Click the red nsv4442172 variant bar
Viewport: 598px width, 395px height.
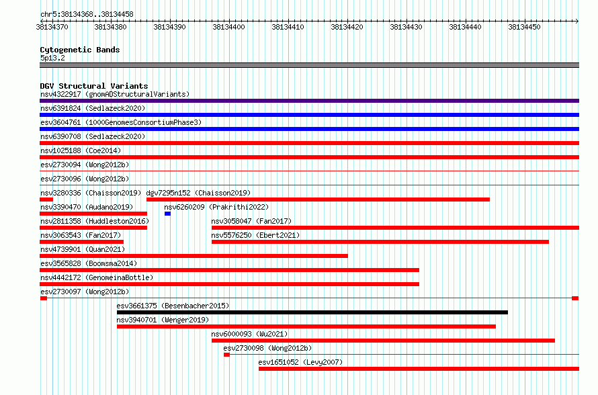[x=229, y=284]
